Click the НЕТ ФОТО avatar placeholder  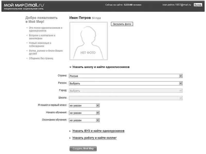pyautogui.click(x=88, y=41)
